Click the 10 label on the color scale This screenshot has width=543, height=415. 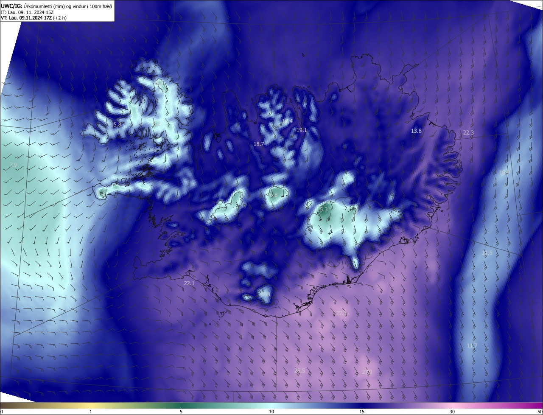coord(271,412)
